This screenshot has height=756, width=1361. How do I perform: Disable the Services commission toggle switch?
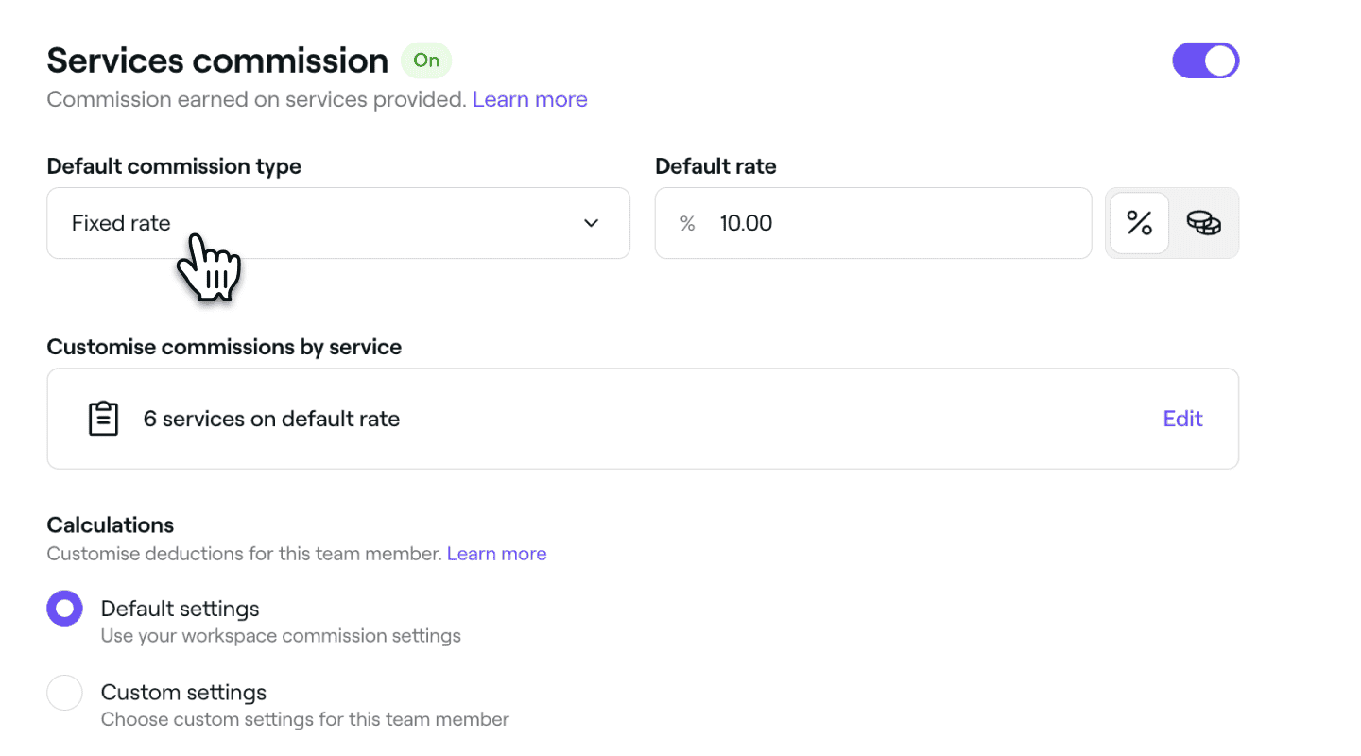[1205, 60]
